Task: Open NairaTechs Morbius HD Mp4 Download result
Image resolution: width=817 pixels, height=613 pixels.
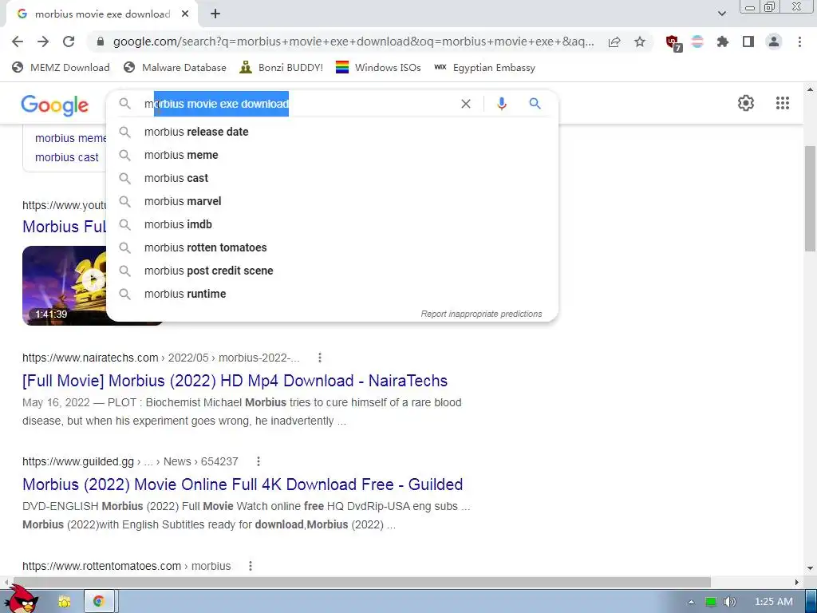Action: (x=235, y=381)
